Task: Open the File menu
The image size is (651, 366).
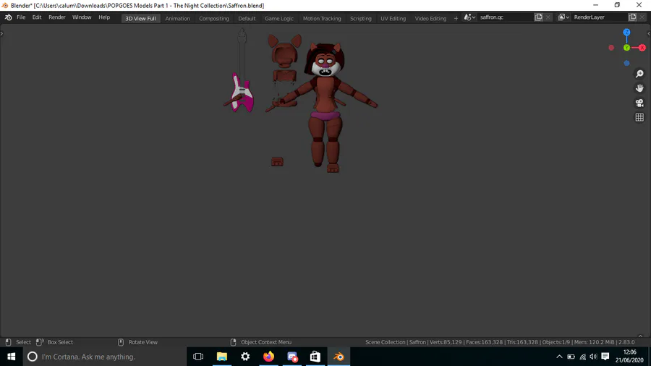Action: coord(21,17)
